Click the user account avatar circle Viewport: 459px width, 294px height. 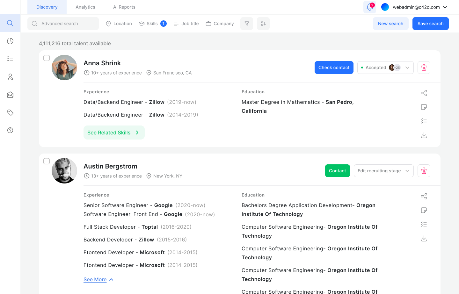click(385, 7)
